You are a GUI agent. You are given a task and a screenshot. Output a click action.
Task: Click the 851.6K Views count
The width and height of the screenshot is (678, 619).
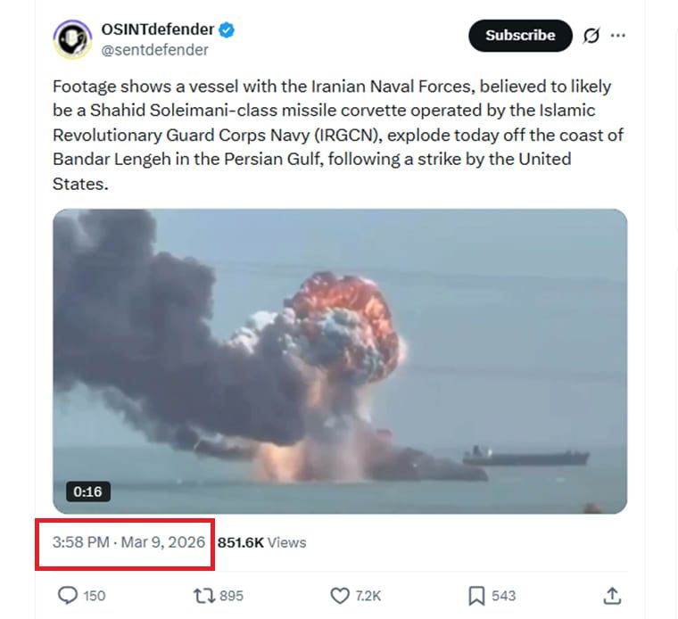pyautogui.click(x=261, y=541)
